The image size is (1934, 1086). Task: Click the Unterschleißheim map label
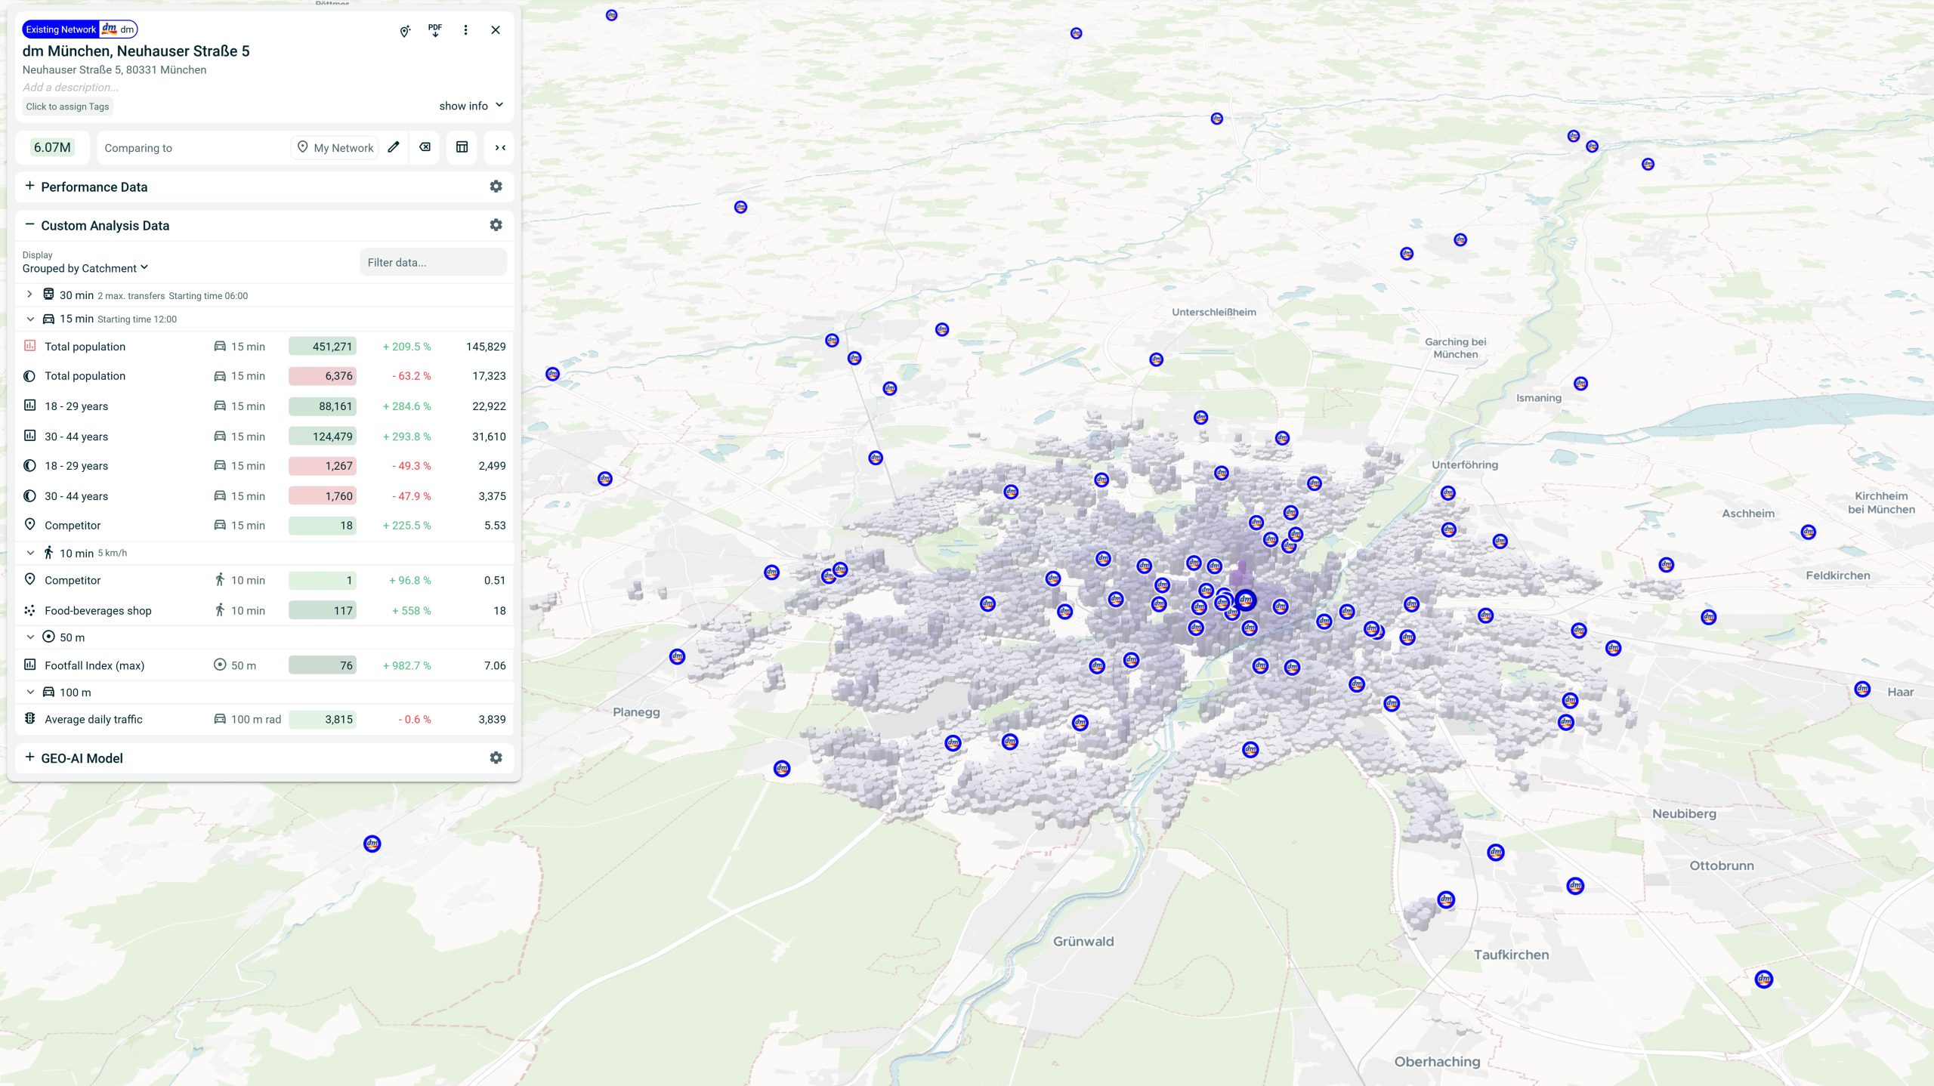click(1213, 312)
